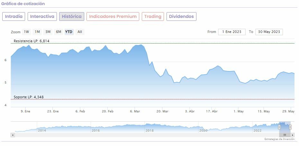Select the Histórica tab
Viewport: 299px width, 146px height.
click(72, 16)
